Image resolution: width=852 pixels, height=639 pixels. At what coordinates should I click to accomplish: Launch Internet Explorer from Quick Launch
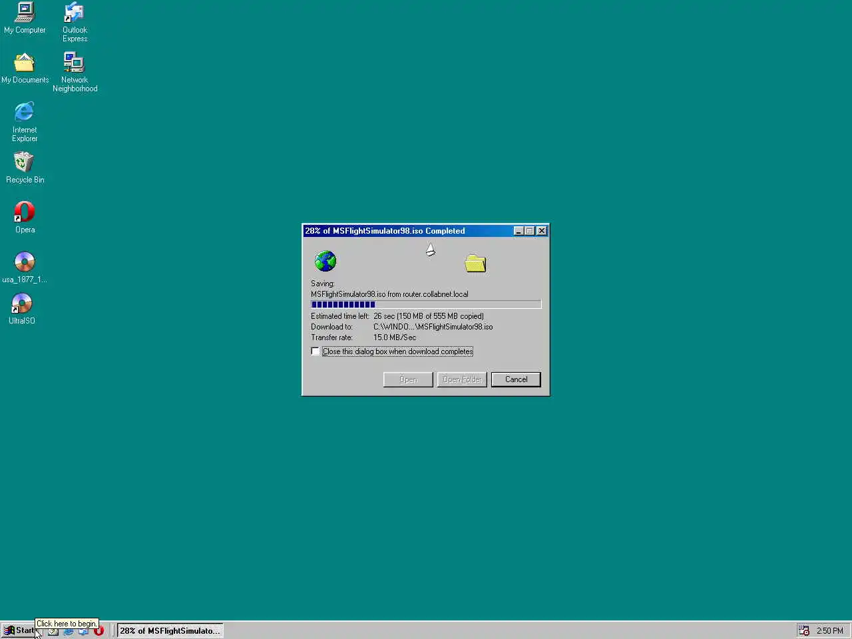(x=68, y=631)
